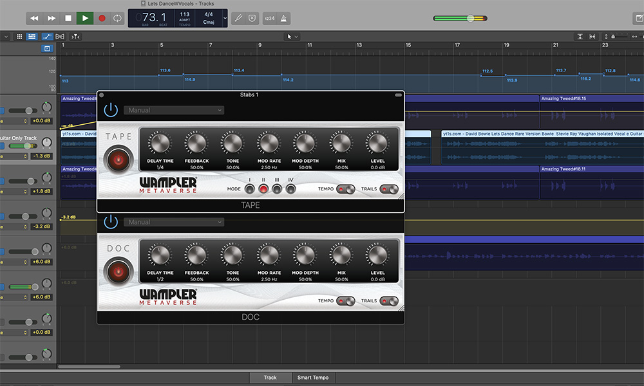Click the red Record button

[x=102, y=18]
